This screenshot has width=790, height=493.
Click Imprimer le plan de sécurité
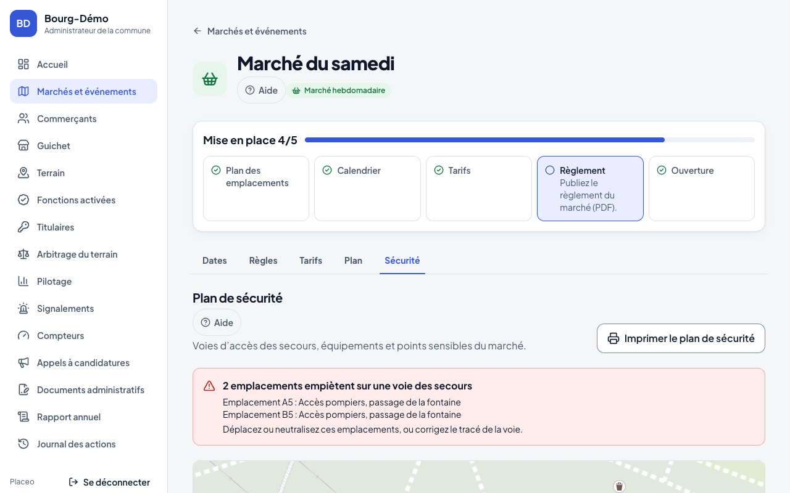[681, 338]
